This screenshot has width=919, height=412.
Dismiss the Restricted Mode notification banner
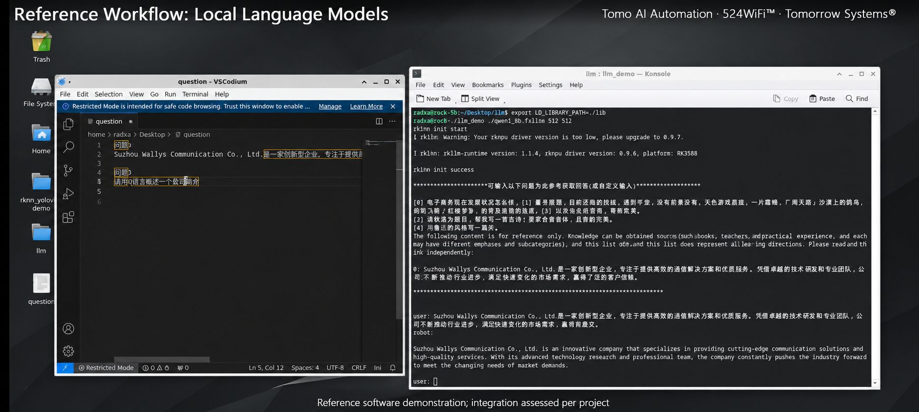(393, 106)
